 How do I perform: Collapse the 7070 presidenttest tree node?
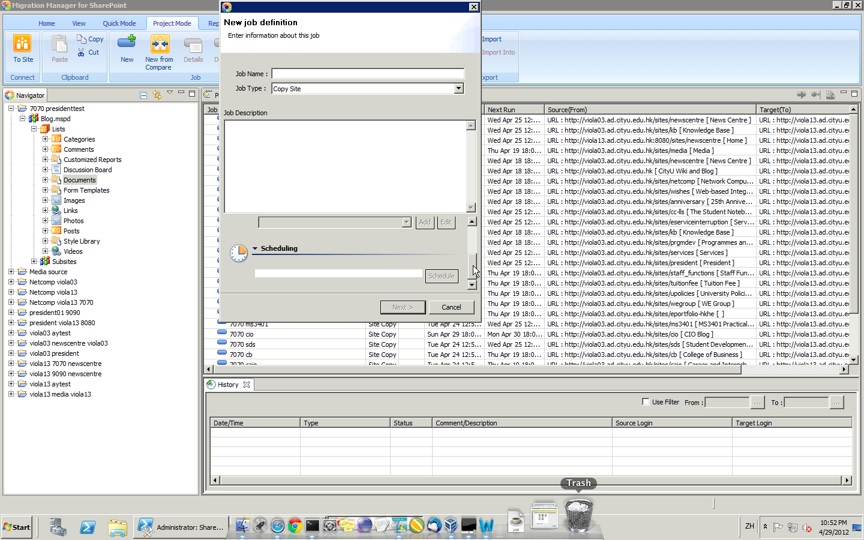[x=11, y=109]
